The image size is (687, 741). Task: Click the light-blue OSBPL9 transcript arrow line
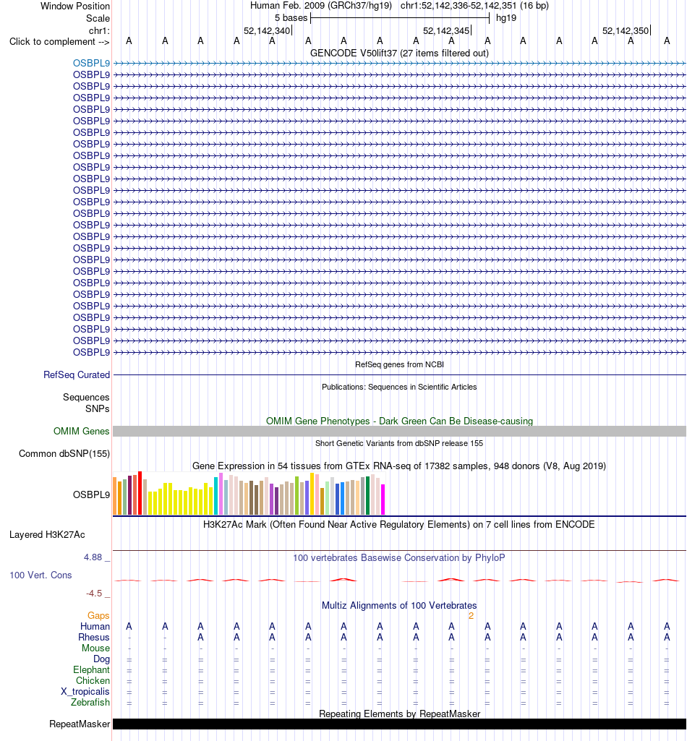click(399, 63)
